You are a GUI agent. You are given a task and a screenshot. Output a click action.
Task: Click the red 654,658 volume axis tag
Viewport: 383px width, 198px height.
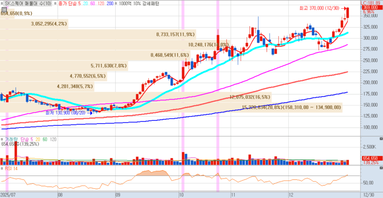click(372, 158)
